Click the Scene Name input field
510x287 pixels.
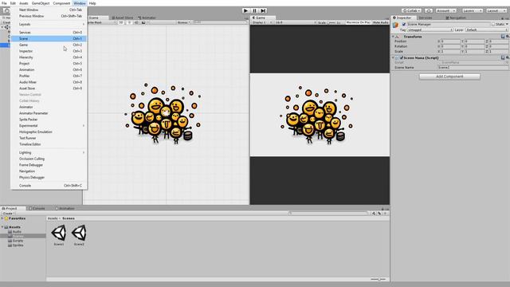pos(473,67)
